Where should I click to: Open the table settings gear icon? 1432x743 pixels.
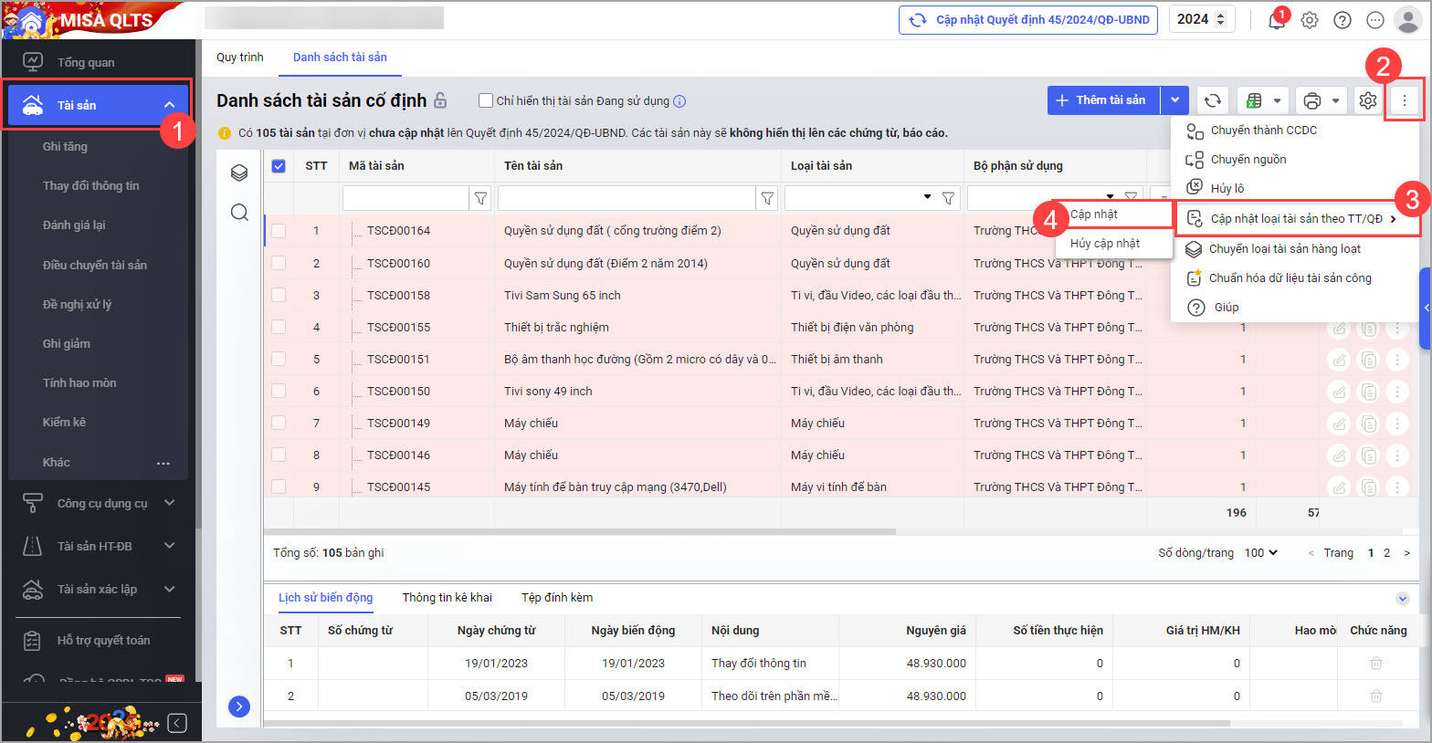(1367, 100)
